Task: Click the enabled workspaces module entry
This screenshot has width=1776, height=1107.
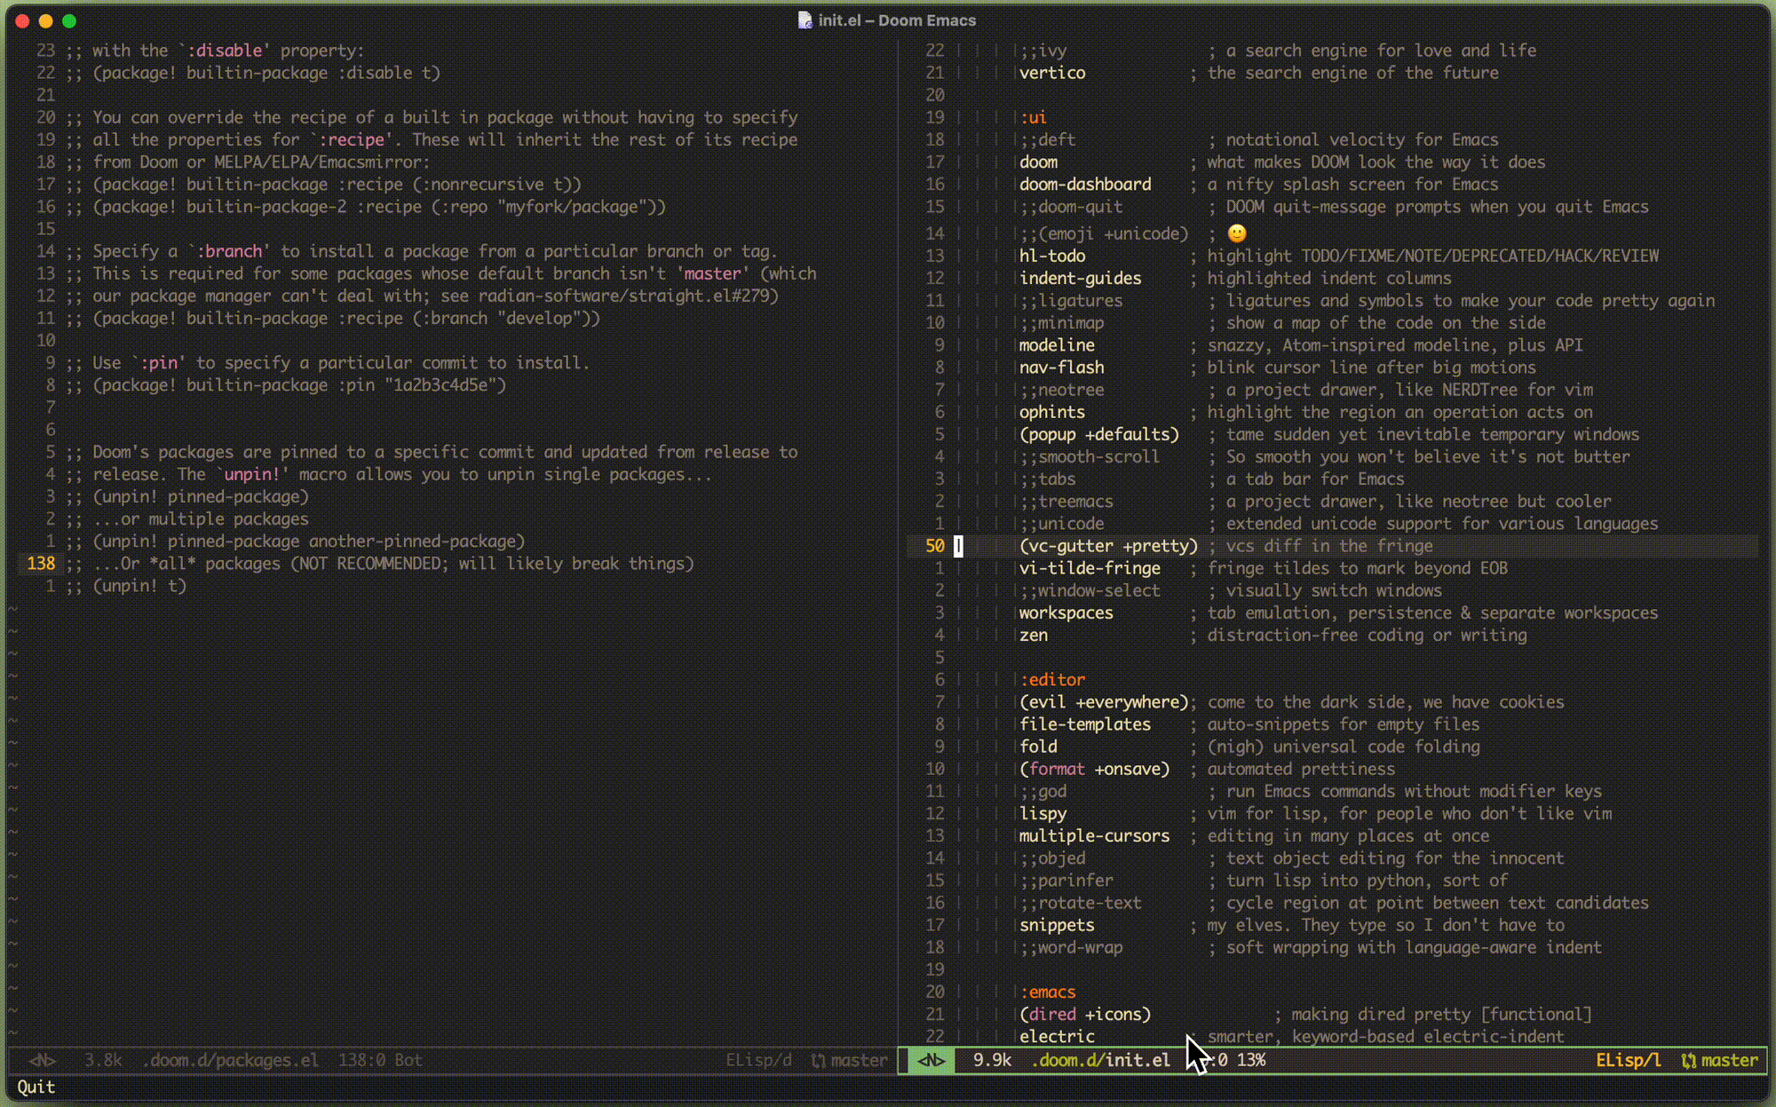Action: click(x=1066, y=613)
